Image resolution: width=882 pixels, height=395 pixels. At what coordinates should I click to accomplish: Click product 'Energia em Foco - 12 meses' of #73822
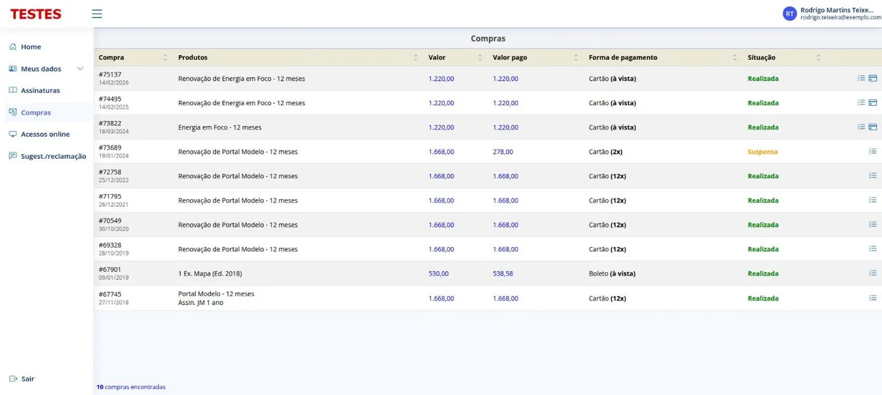pos(220,127)
